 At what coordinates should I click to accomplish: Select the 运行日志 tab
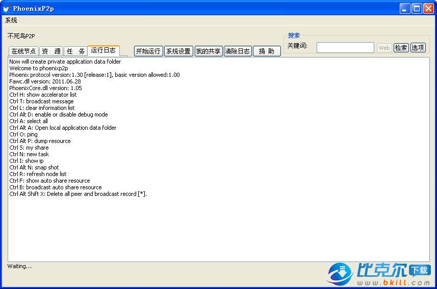point(104,50)
